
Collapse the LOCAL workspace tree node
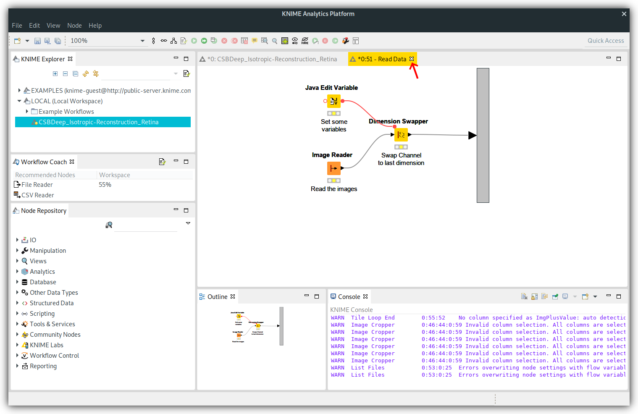19,101
